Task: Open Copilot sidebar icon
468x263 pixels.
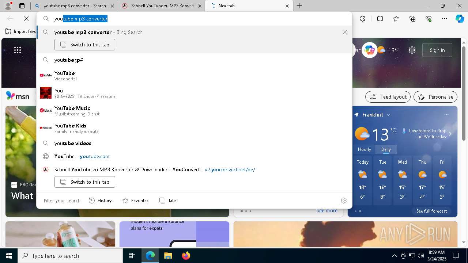Action: [460, 19]
